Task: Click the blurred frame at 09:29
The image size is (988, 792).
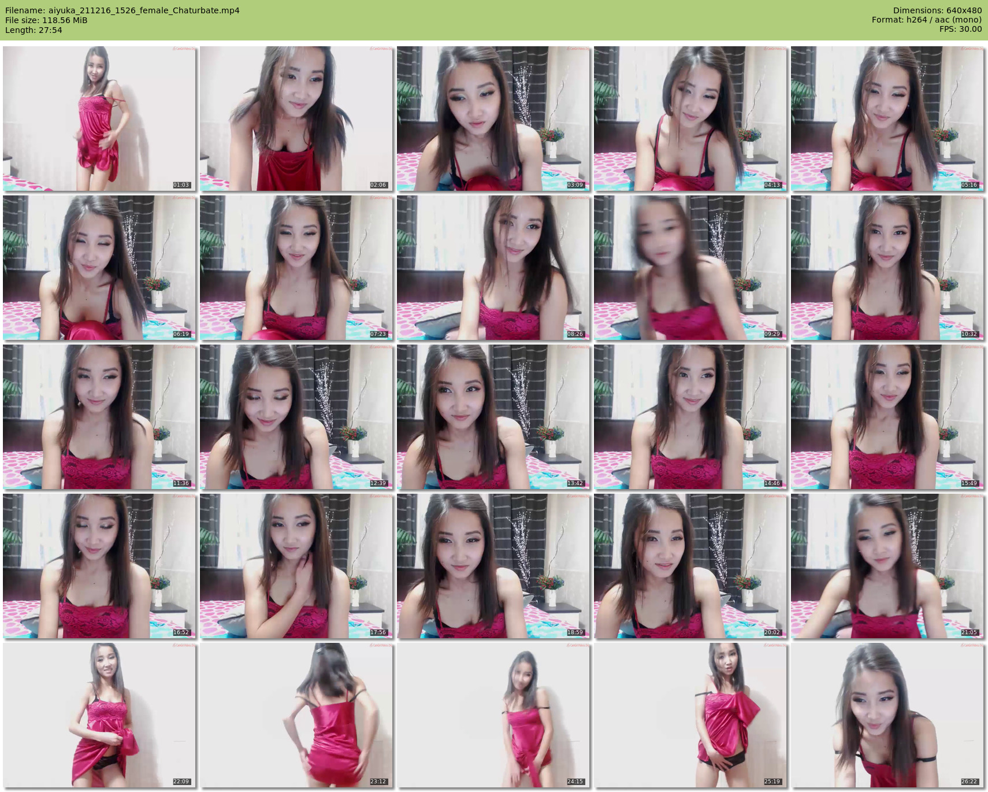Action: click(x=690, y=268)
